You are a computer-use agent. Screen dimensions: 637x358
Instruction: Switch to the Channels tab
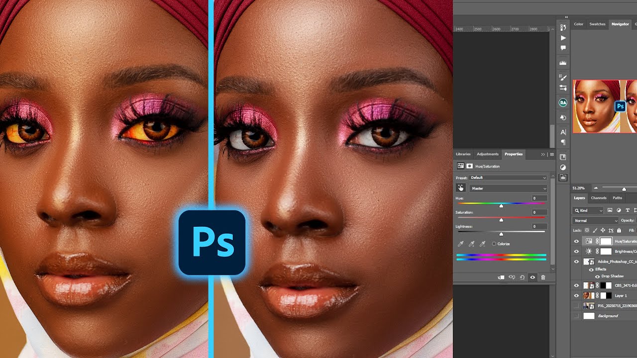click(599, 198)
